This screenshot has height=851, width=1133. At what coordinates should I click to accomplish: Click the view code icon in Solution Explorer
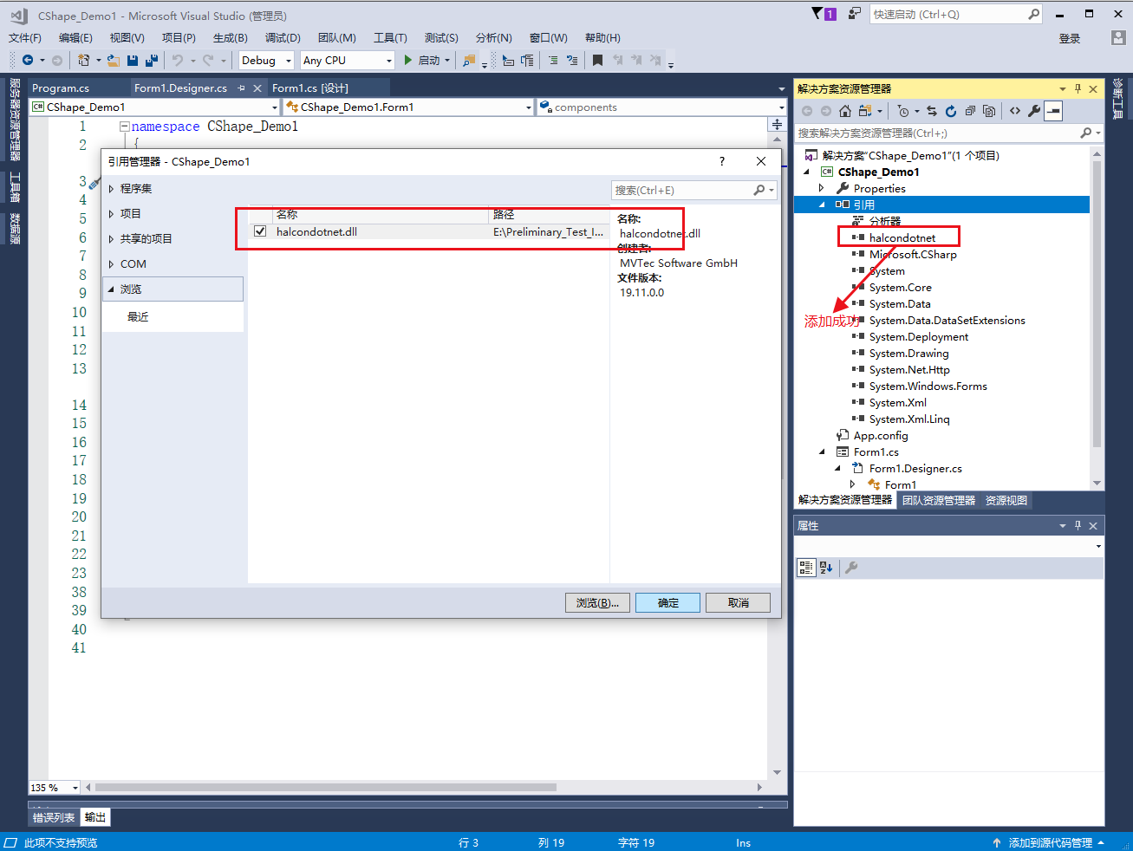click(1015, 111)
